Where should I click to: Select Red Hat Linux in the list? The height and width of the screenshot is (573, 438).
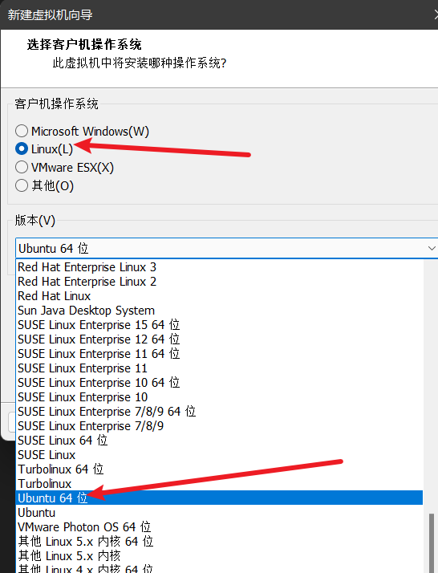pyautogui.click(x=219, y=296)
